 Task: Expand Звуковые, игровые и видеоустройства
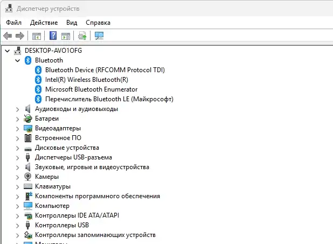18,168
